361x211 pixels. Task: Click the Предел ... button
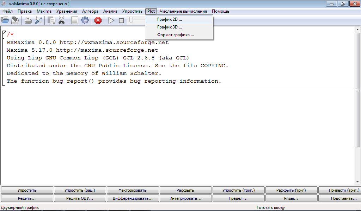(x=239, y=198)
